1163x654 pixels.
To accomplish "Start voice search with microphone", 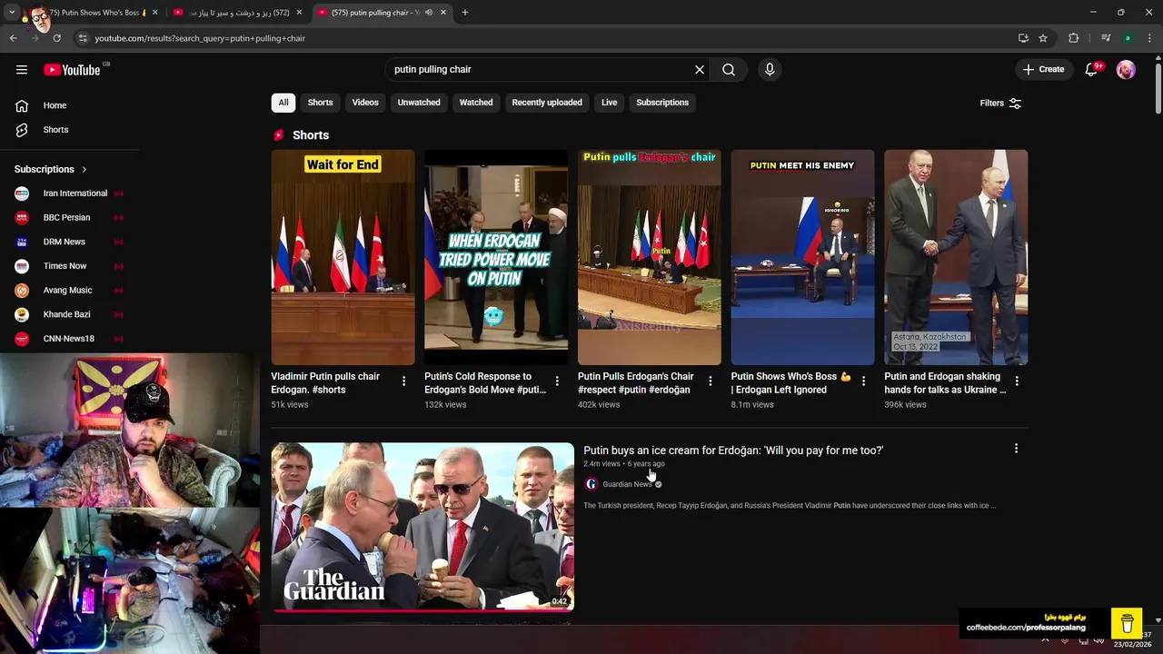I will pos(770,69).
